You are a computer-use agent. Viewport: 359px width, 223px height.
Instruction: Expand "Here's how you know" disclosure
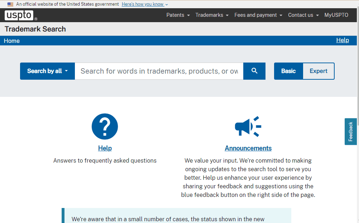(x=145, y=4)
